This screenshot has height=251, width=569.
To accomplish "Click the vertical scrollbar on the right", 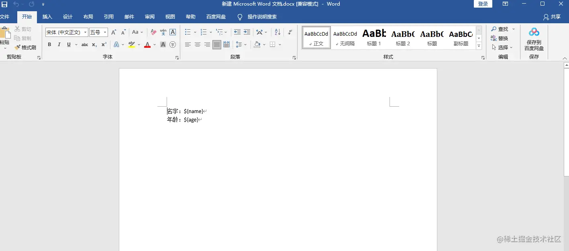I will coord(566,122).
